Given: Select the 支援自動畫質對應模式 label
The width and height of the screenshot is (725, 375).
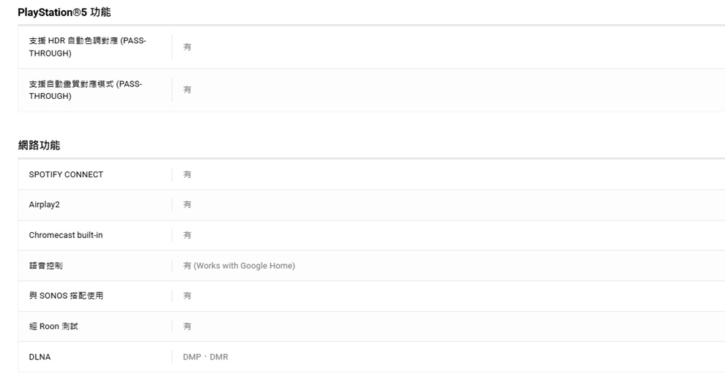Looking at the screenshot, I should 85,89.
